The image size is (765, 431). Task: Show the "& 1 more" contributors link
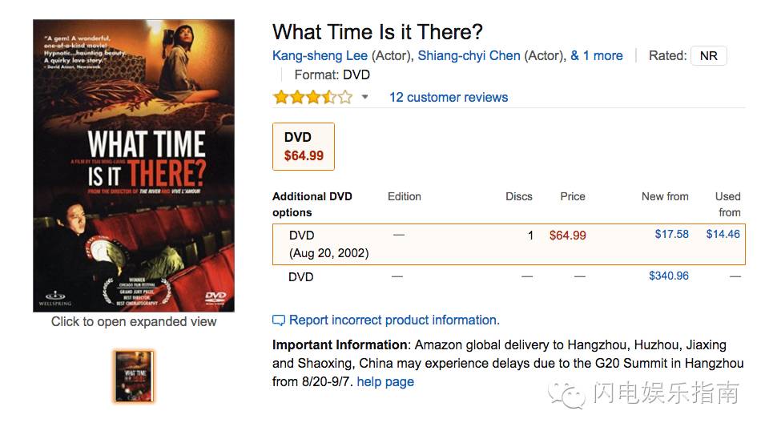(x=596, y=55)
